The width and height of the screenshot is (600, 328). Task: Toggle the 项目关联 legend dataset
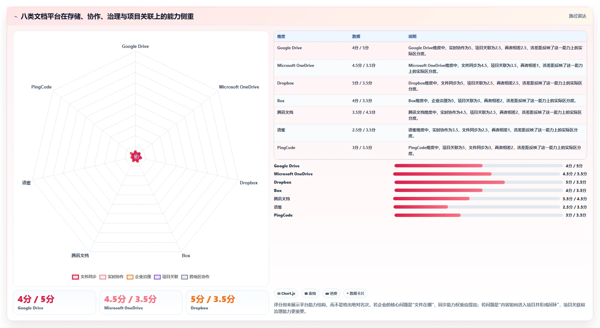[166, 277]
